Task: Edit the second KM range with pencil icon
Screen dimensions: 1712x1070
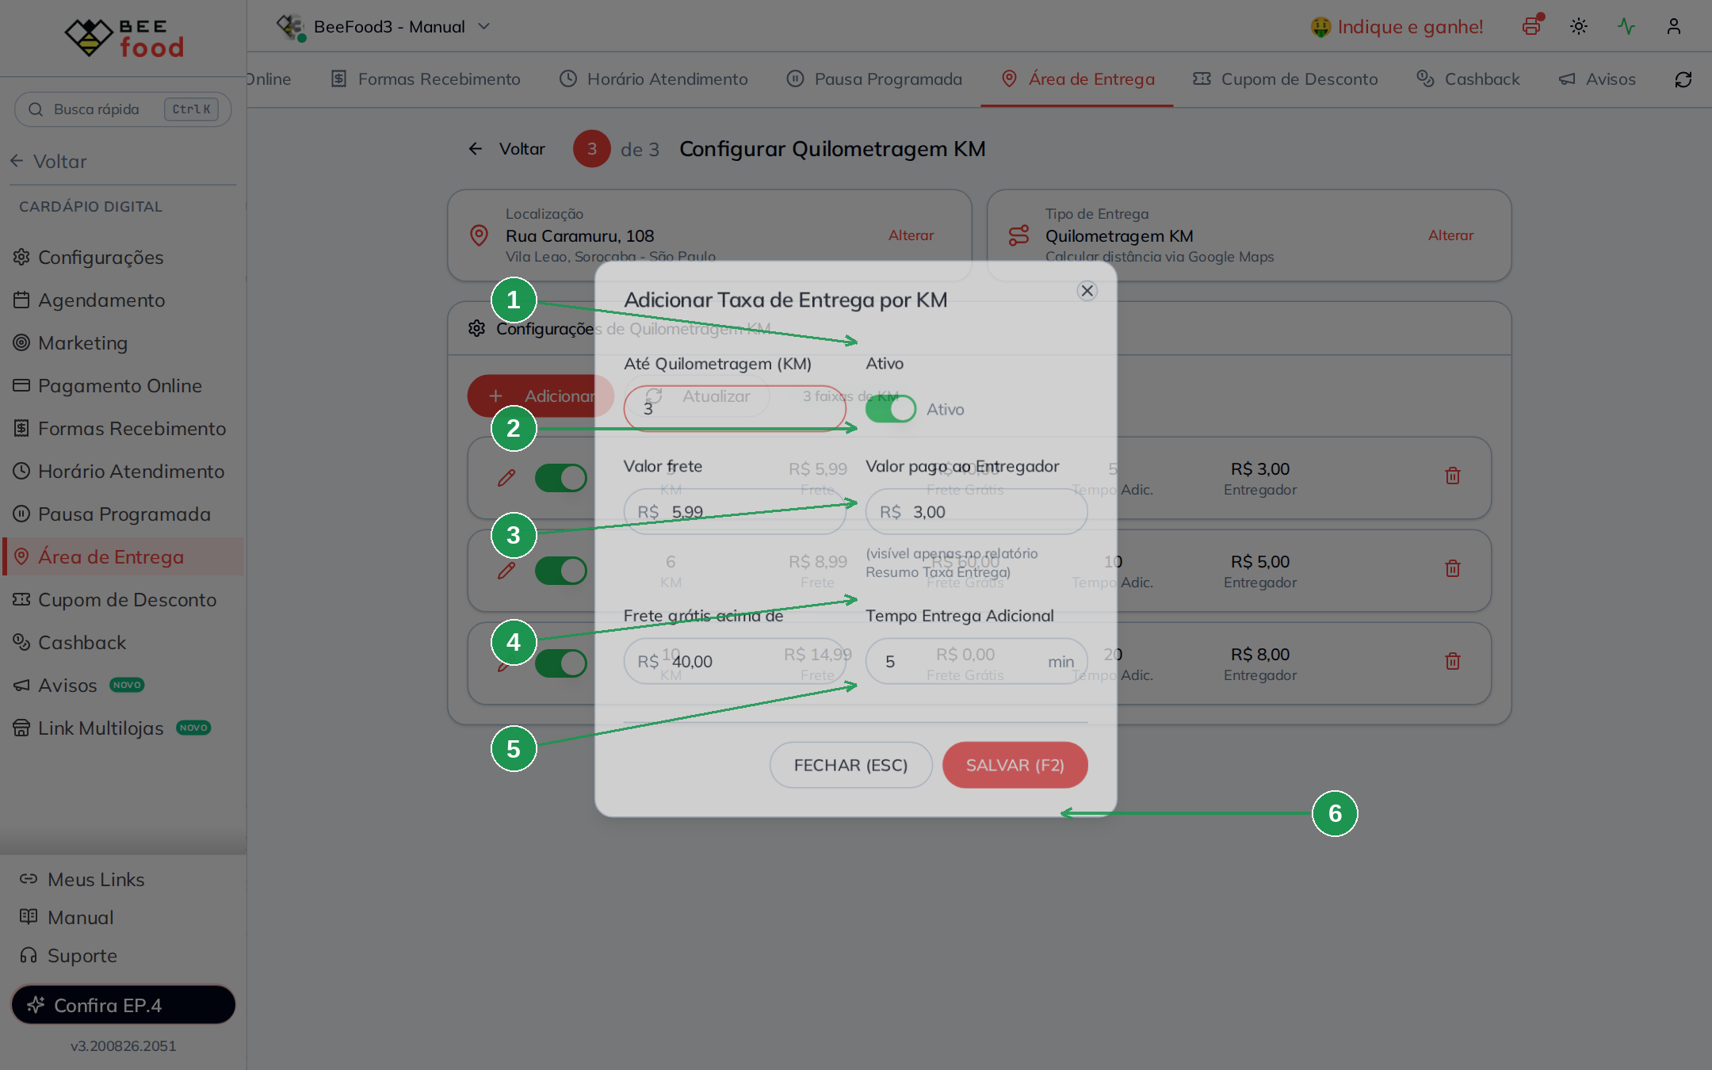Action: coord(506,571)
